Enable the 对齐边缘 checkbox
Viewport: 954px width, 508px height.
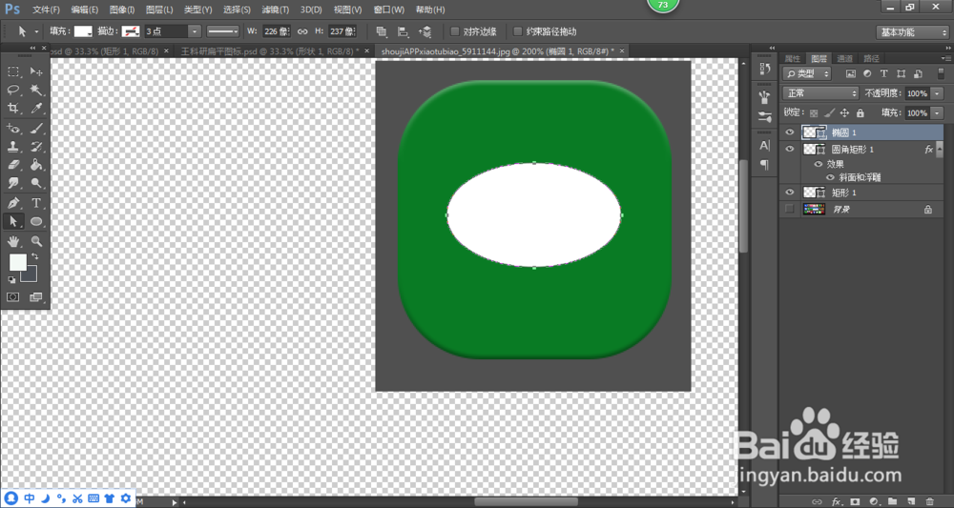click(454, 31)
